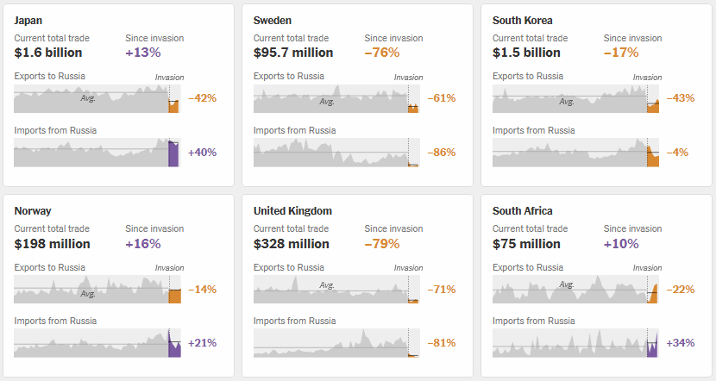Click the Sweden card heading
Screen dimensions: 716x381
click(273, 20)
